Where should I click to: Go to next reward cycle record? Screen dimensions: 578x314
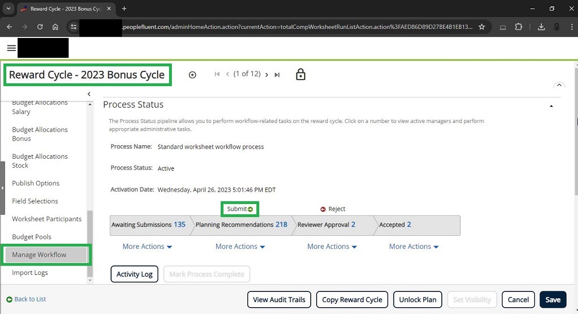(267, 75)
